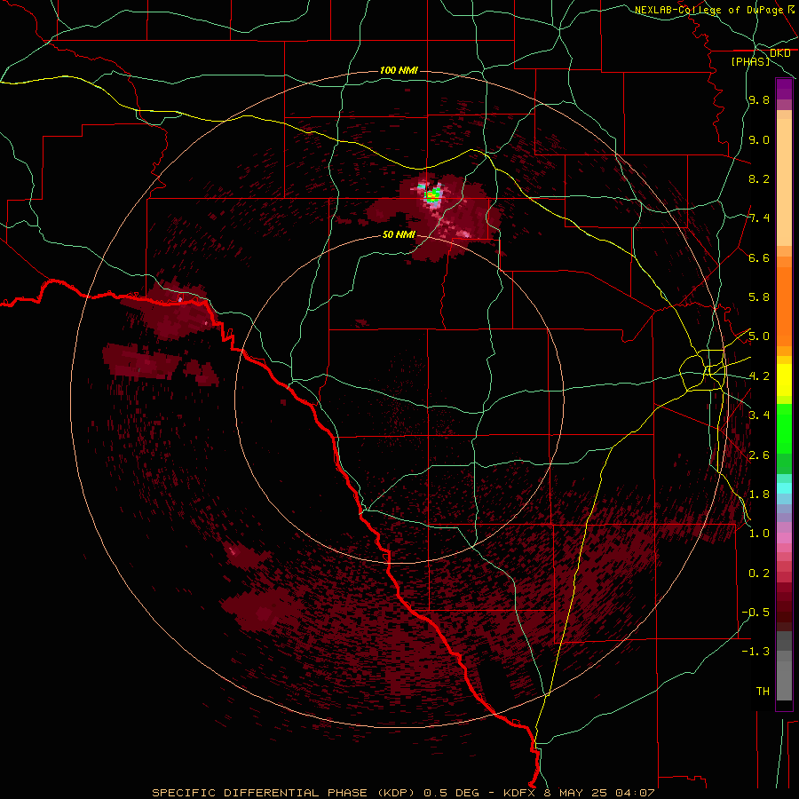Click the 2.6 scale value
799x799 pixels.
pos(759,455)
